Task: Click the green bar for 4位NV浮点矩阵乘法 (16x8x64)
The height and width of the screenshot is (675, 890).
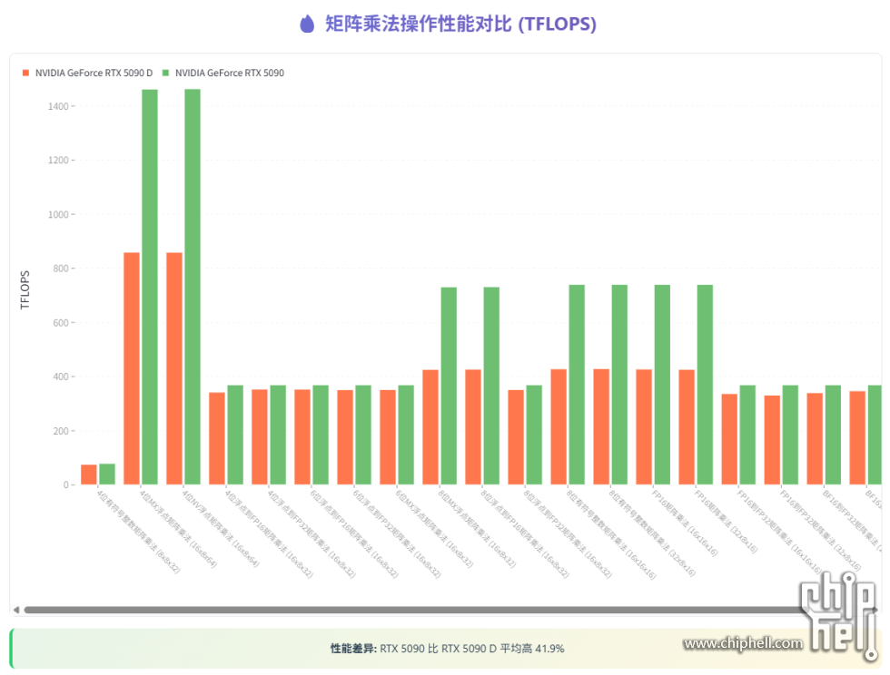Action: [x=193, y=287]
